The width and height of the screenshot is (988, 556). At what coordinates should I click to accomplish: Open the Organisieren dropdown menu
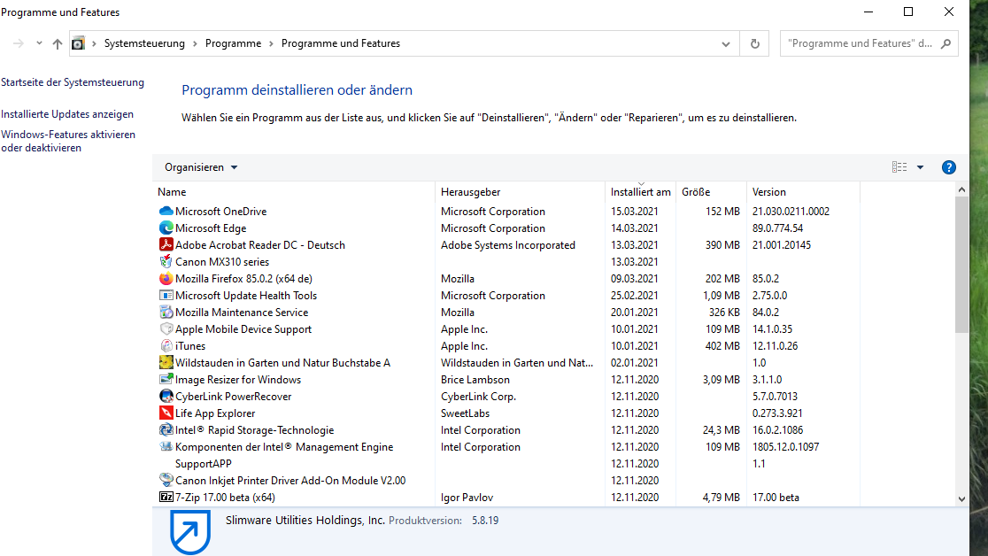tap(201, 167)
